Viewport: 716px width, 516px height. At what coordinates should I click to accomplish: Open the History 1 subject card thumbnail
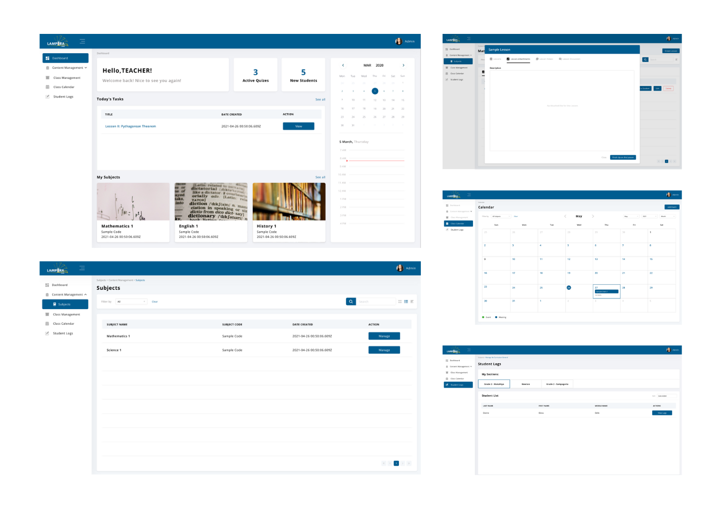pos(289,202)
